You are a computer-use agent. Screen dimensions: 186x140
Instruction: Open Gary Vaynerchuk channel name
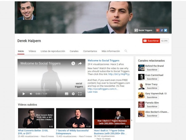[154, 93]
